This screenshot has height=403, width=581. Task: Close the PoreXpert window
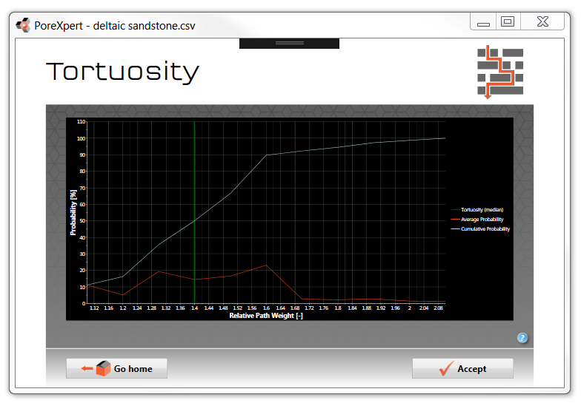coord(542,23)
